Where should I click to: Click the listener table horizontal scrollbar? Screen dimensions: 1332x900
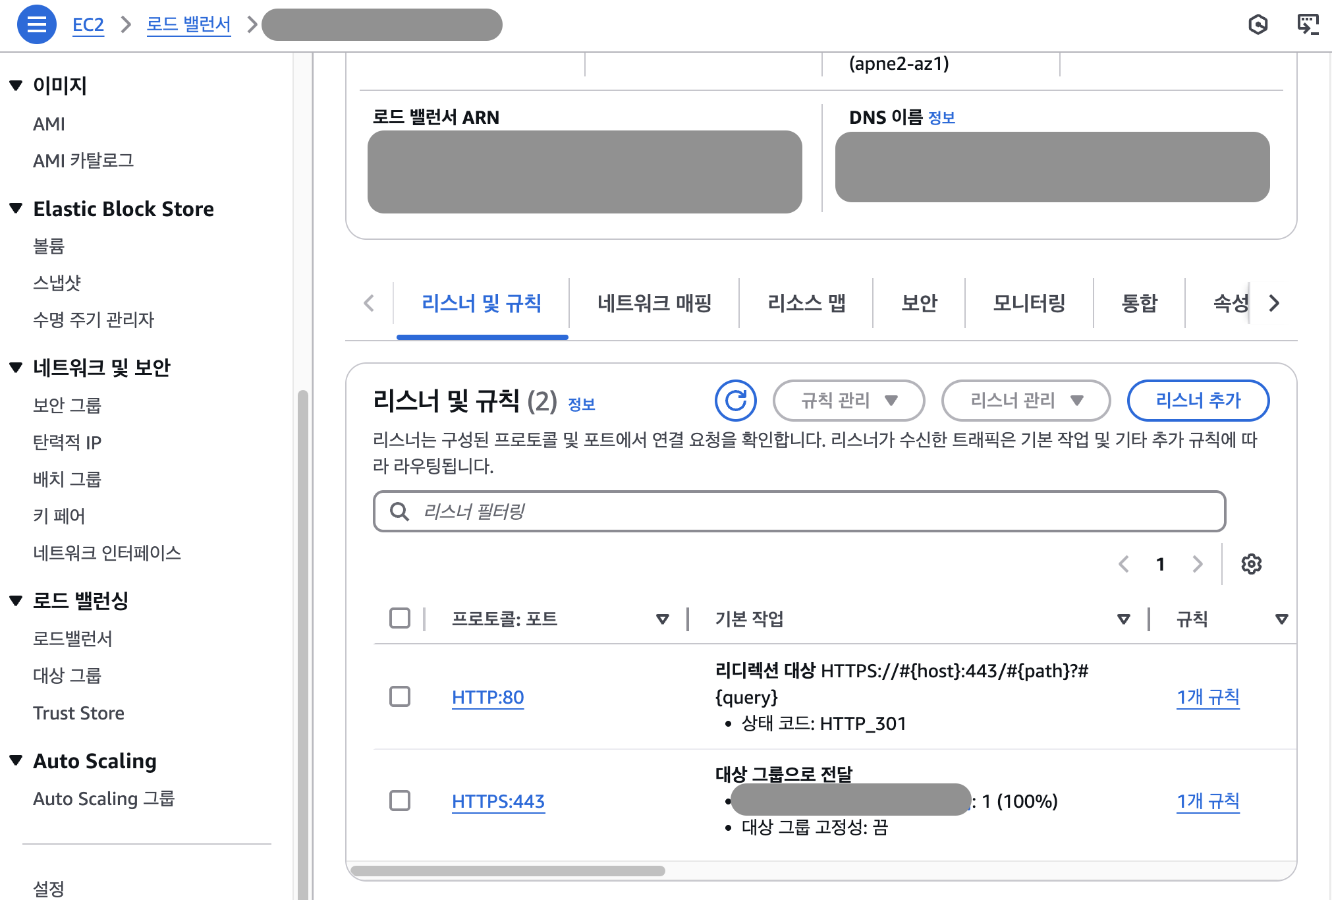508,871
